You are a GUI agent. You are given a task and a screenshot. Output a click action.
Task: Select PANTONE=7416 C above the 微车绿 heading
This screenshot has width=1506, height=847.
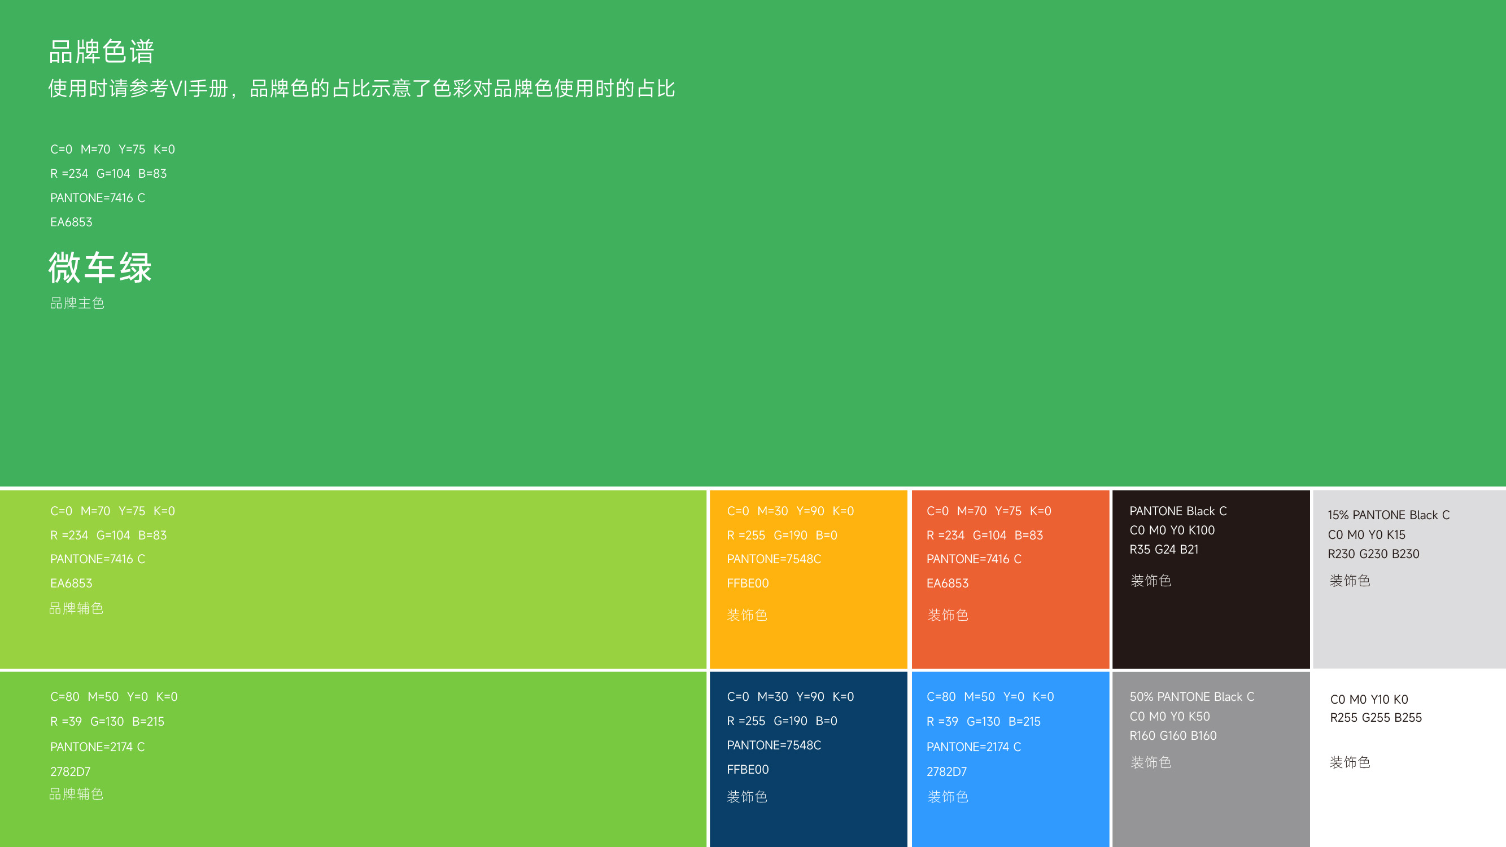coord(97,198)
